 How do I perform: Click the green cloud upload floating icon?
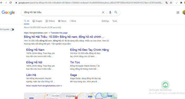point(165,85)
